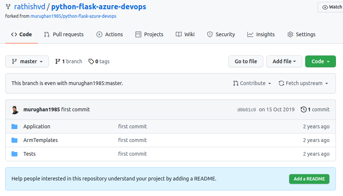View the 0 tags link
The height and width of the screenshot is (196, 343).
(99, 61)
